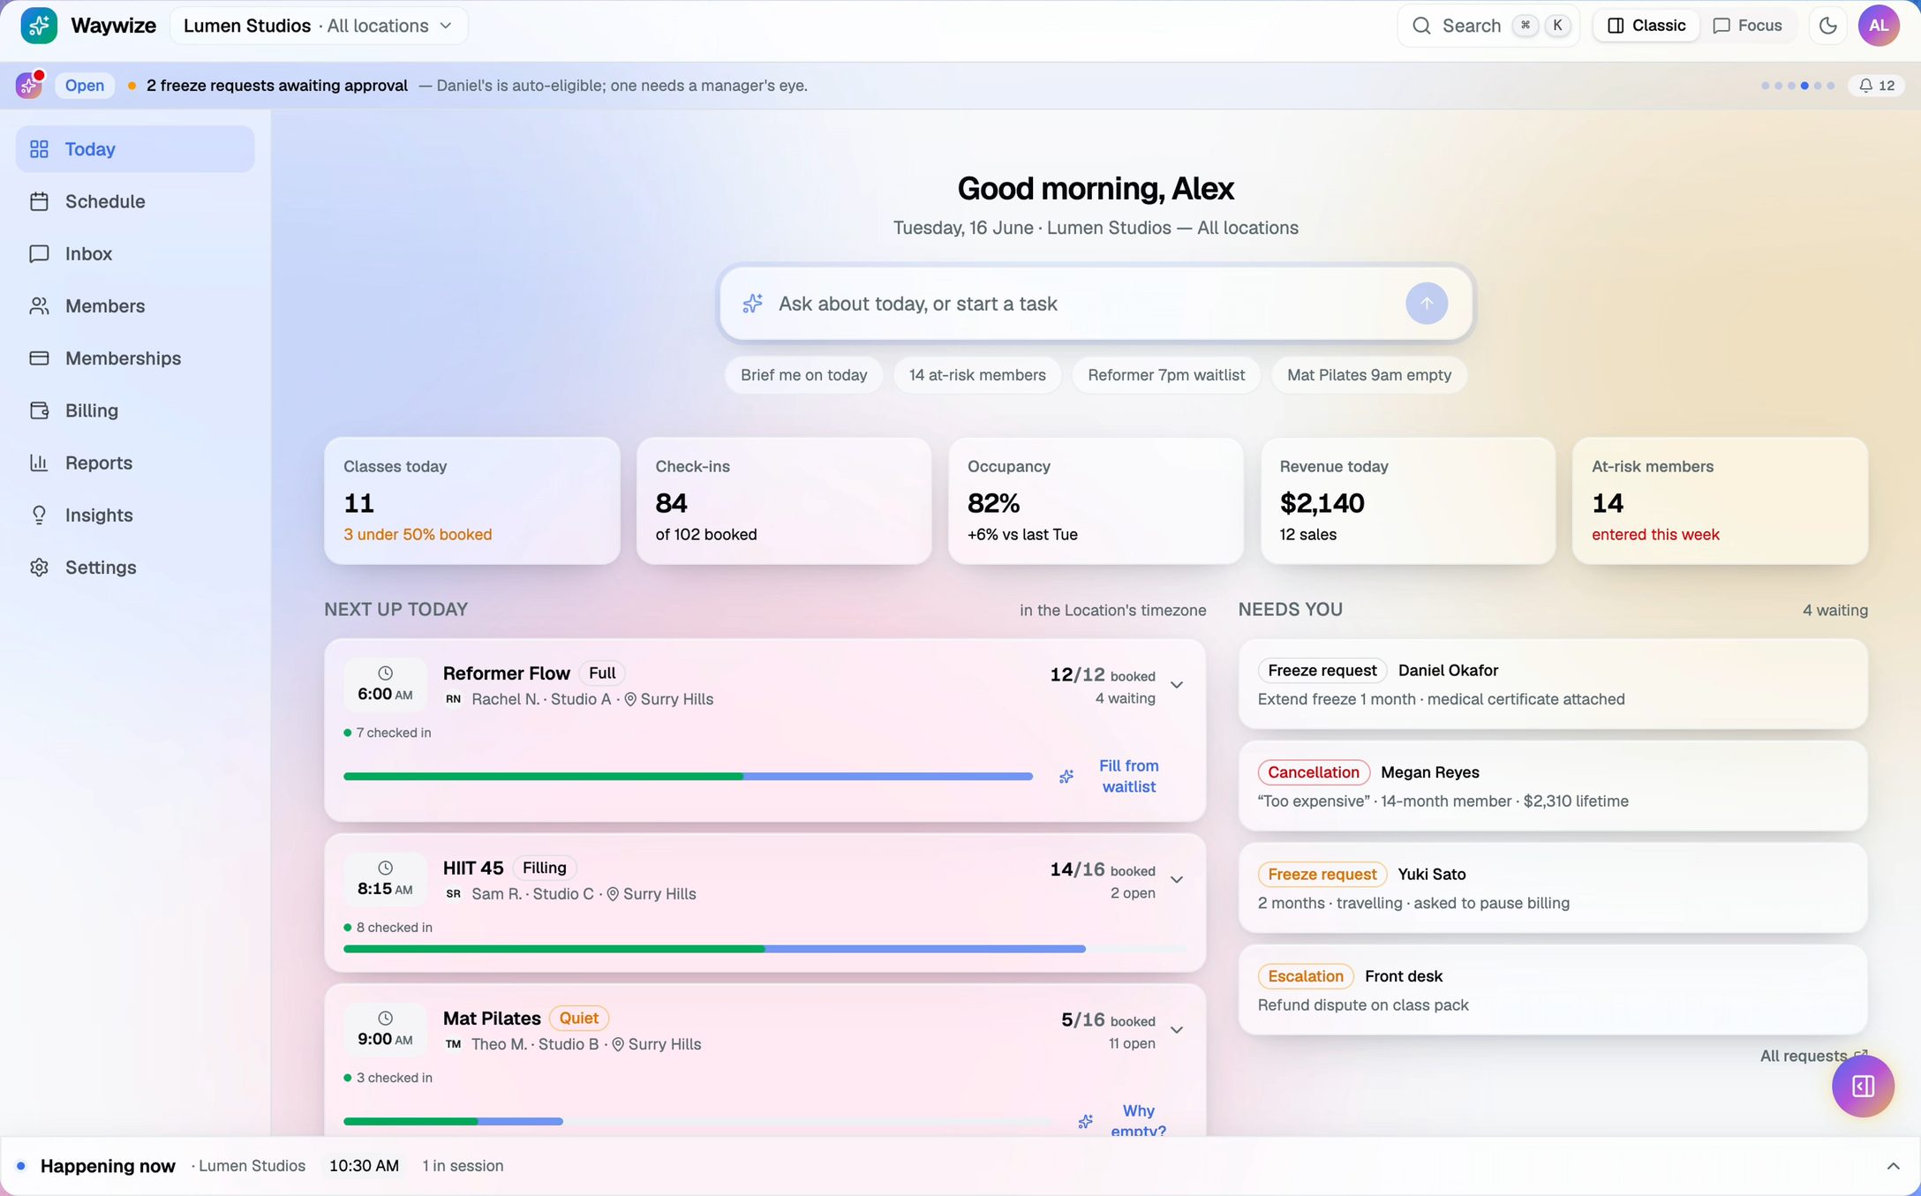Viewport: 1921px width, 1196px height.
Task: Choose the 'Reformer 7pm waitlist' chip
Action: (1166, 375)
